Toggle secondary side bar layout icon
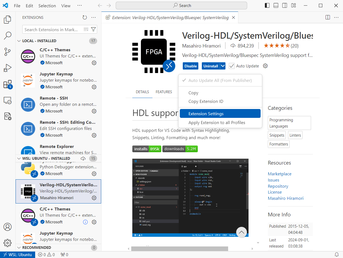 click(x=285, y=5)
